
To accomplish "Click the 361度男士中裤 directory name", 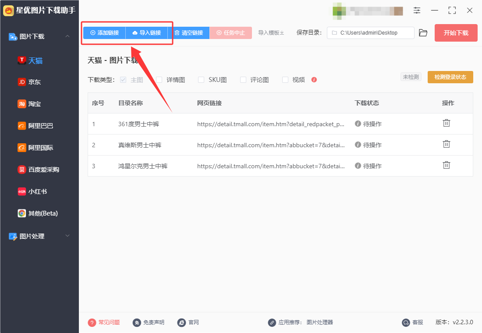I will (x=138, y=124).
